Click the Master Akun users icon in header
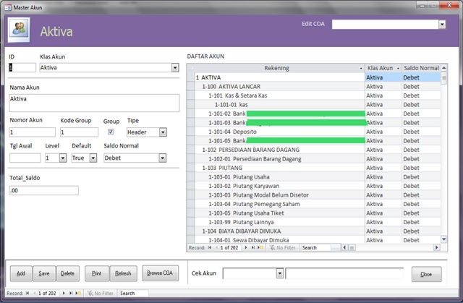 (18, 29)
